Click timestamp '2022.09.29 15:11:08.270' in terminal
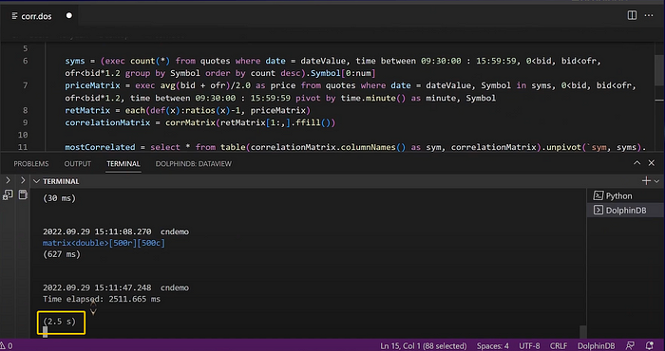Viewport: 665px width, 351px height. (97, 231)
